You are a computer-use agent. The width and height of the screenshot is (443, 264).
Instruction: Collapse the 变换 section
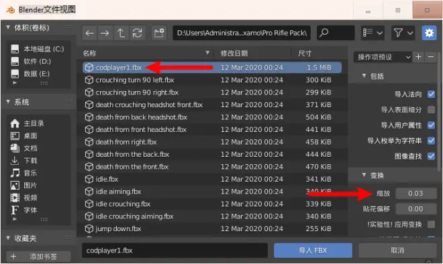[364, 175]
